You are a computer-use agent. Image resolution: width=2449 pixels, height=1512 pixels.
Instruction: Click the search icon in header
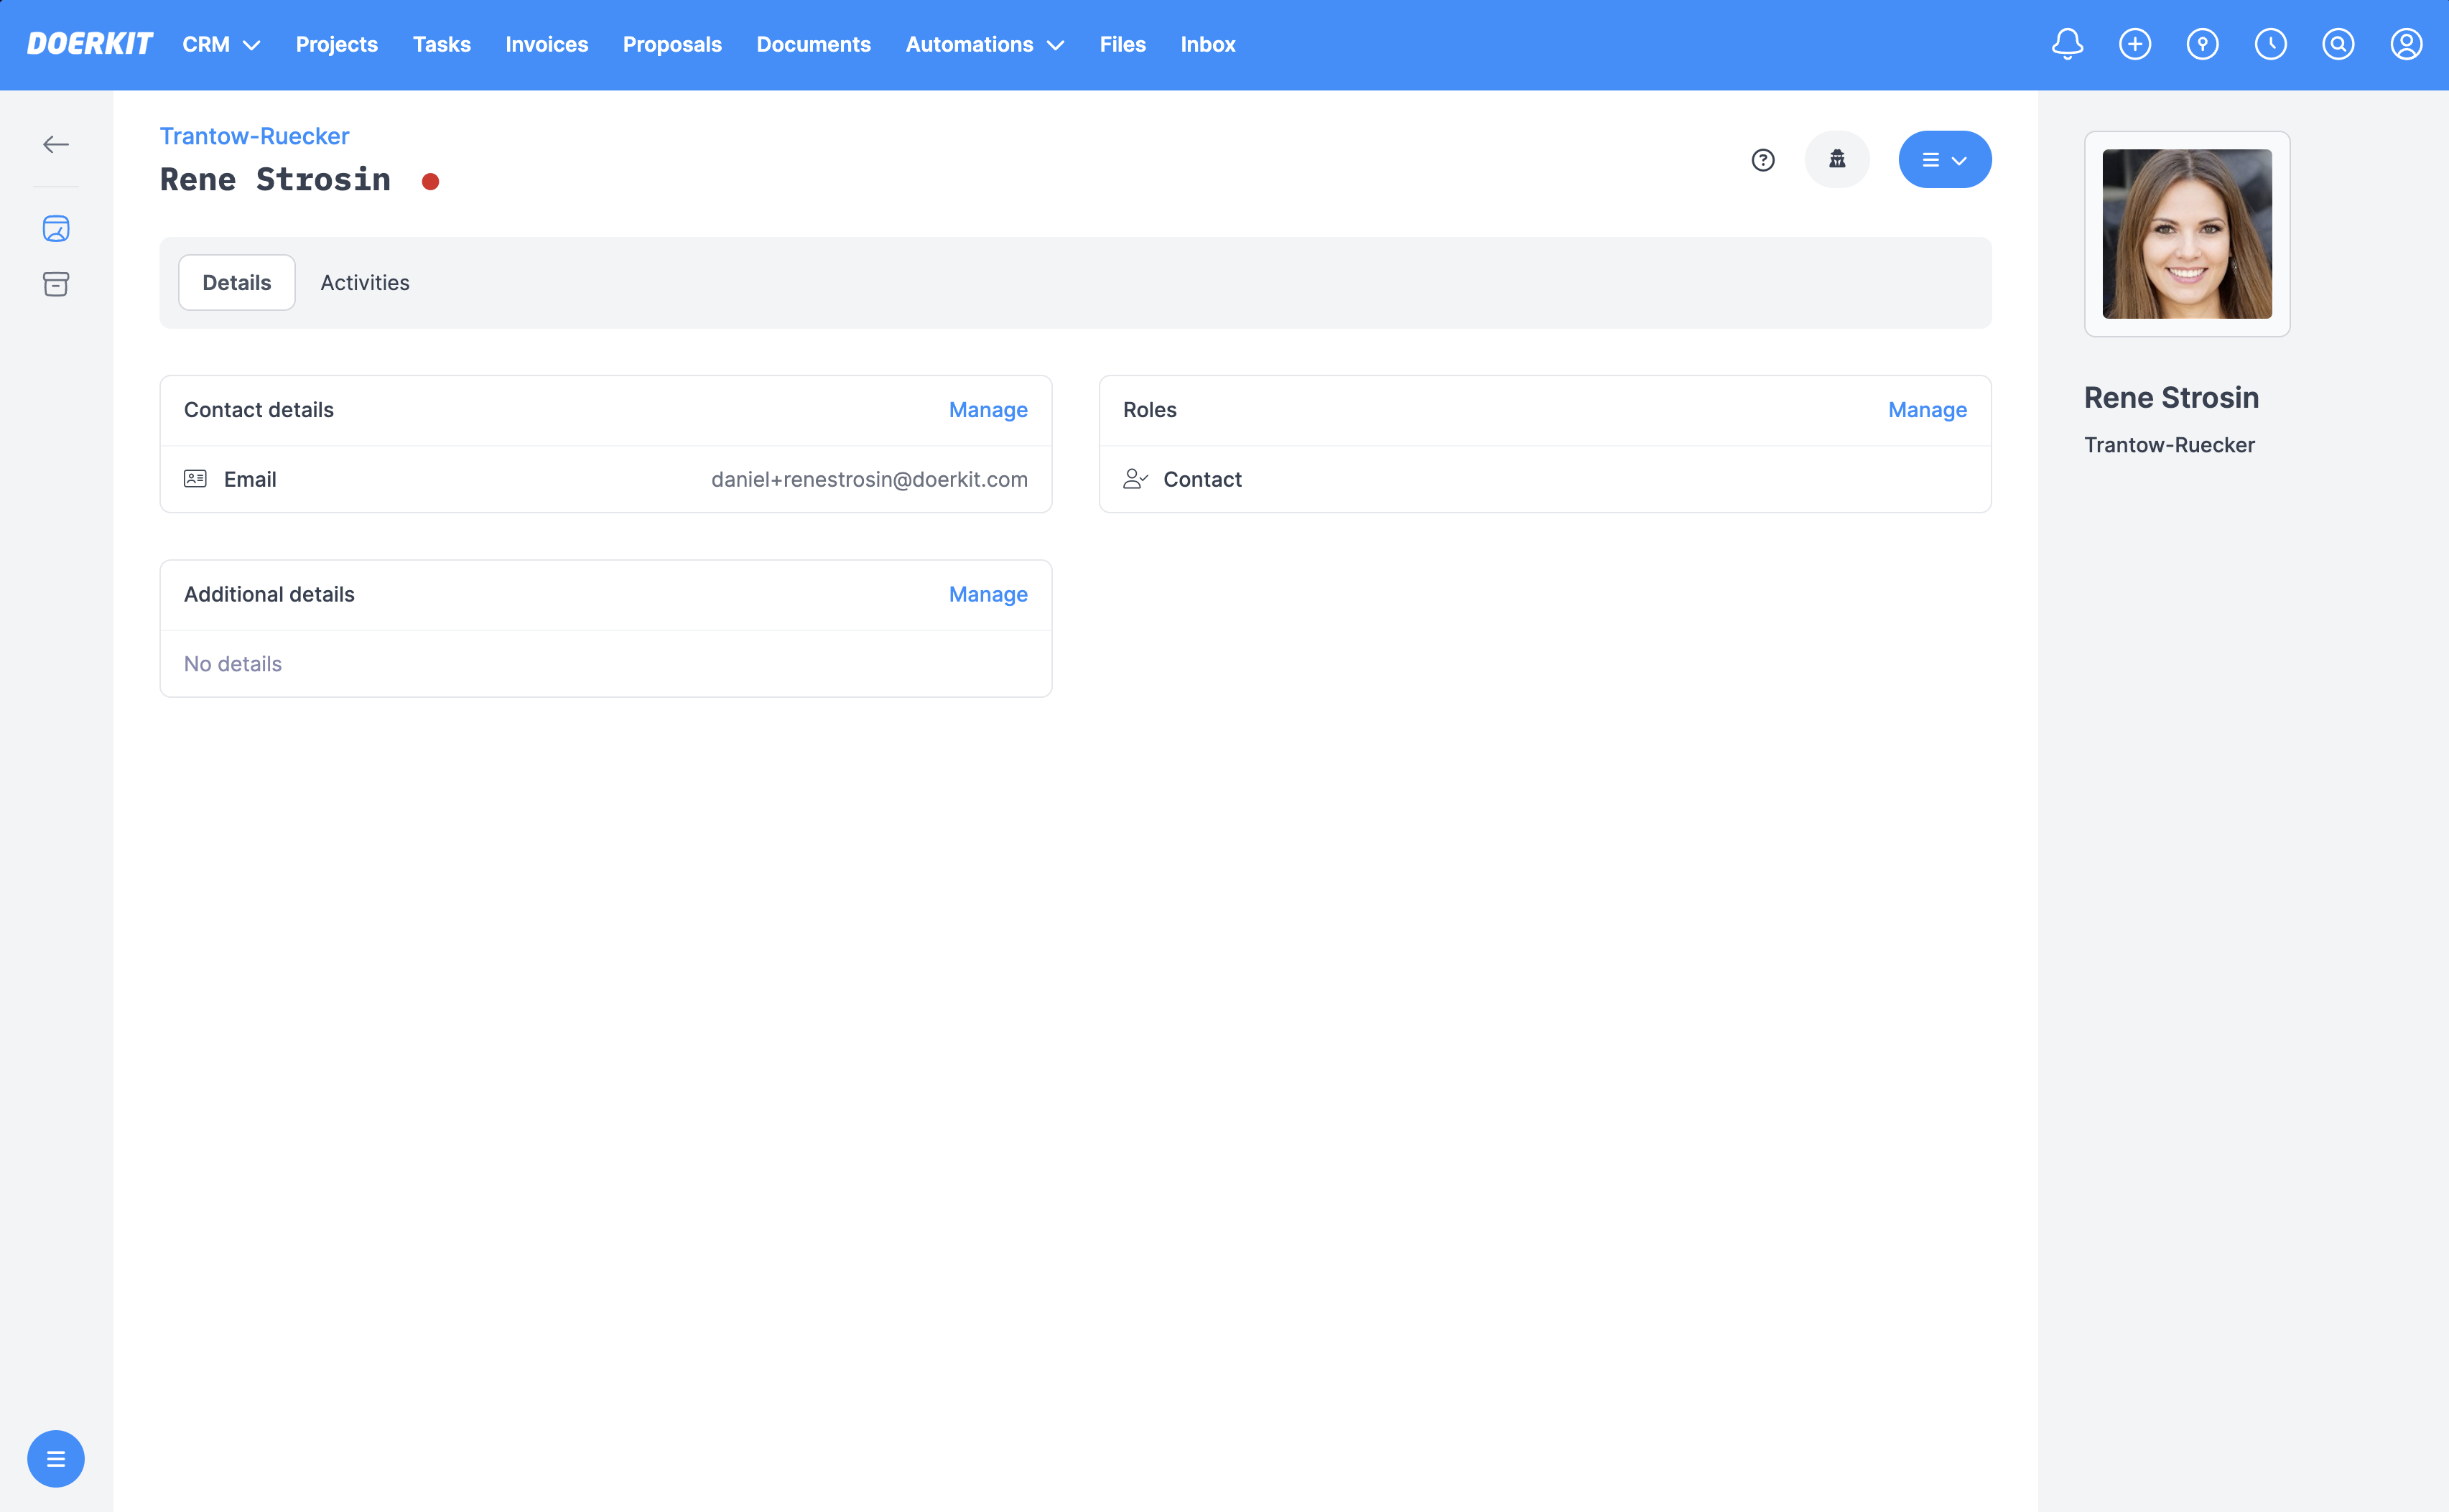point(2338,44)
